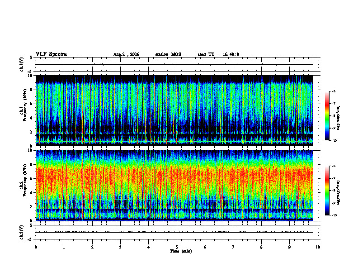
Task: Click the time axis tick label "9"
Action: click(289, 247)
